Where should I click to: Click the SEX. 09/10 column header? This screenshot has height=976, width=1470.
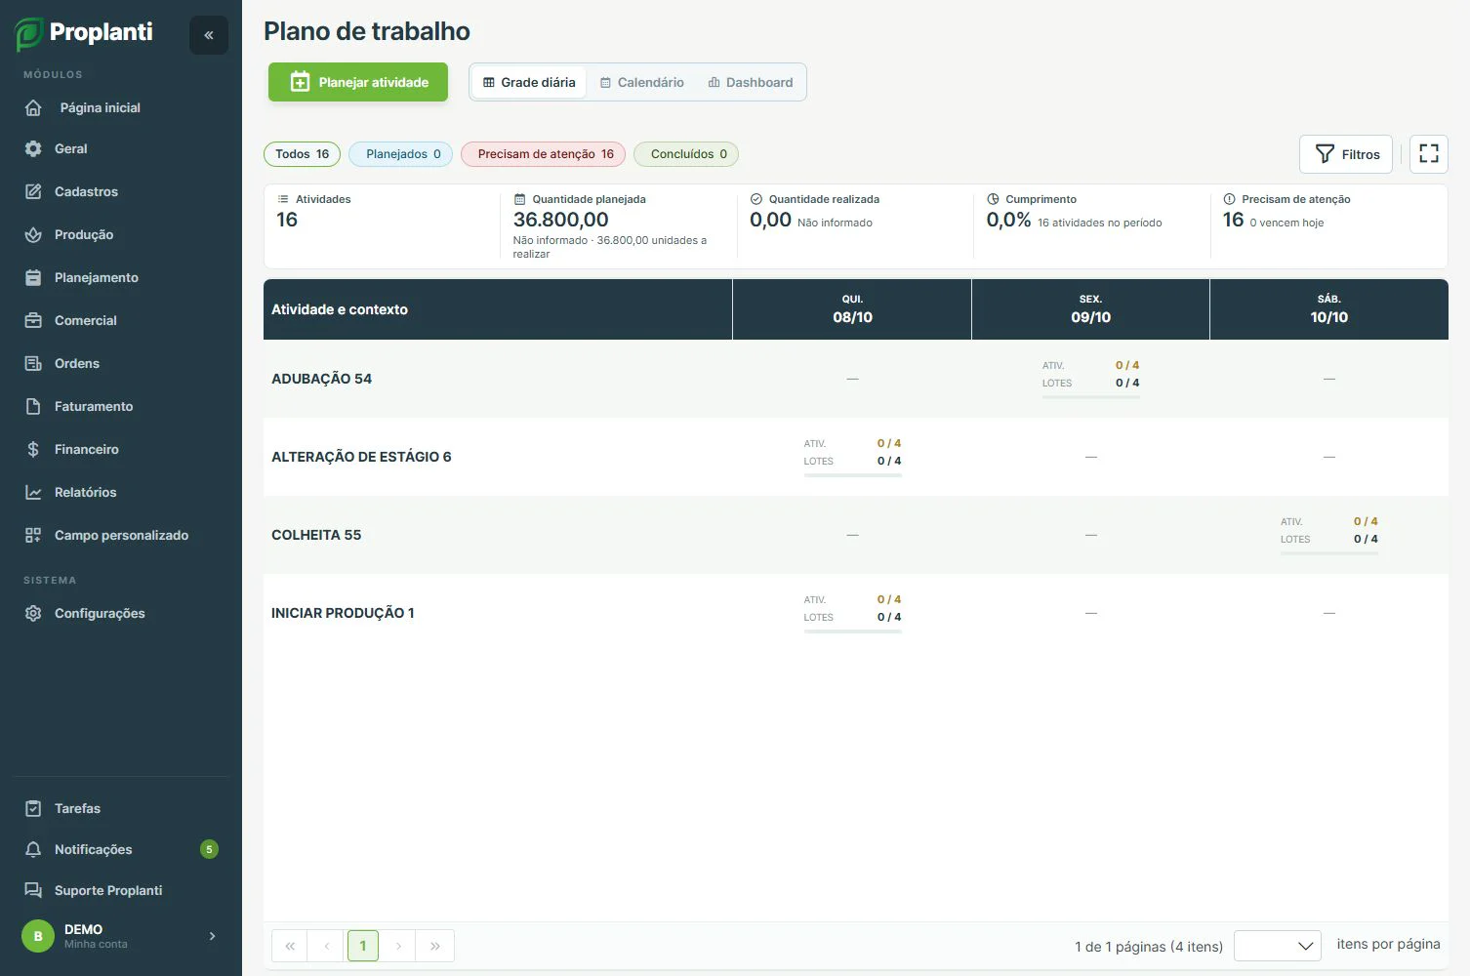(1090, 309)
